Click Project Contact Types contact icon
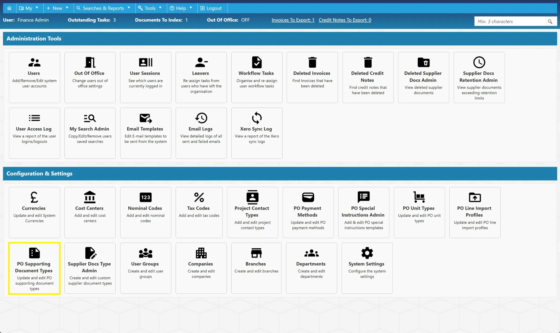Viewport: 560px width, 333px height. coord(252,197)
